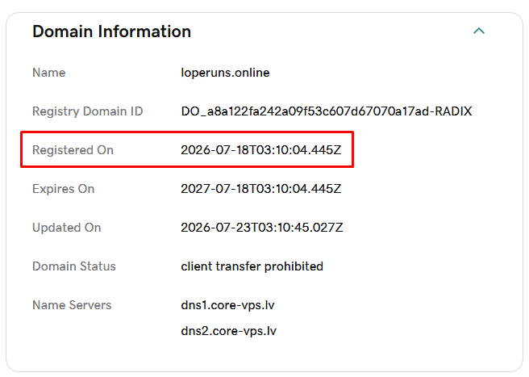Click the Registered On label
This screenshot has height=377, width=529.
[x=73, y=150]
